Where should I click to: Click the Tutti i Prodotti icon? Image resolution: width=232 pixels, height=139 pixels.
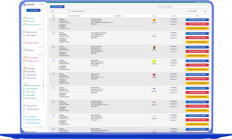[24, 117]
